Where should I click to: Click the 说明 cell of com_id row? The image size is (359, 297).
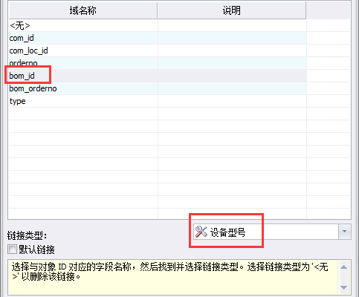(232, 38)
